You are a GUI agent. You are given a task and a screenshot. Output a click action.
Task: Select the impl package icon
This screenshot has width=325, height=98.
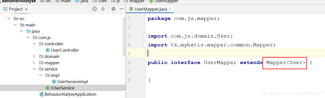[x=47, y=75]
